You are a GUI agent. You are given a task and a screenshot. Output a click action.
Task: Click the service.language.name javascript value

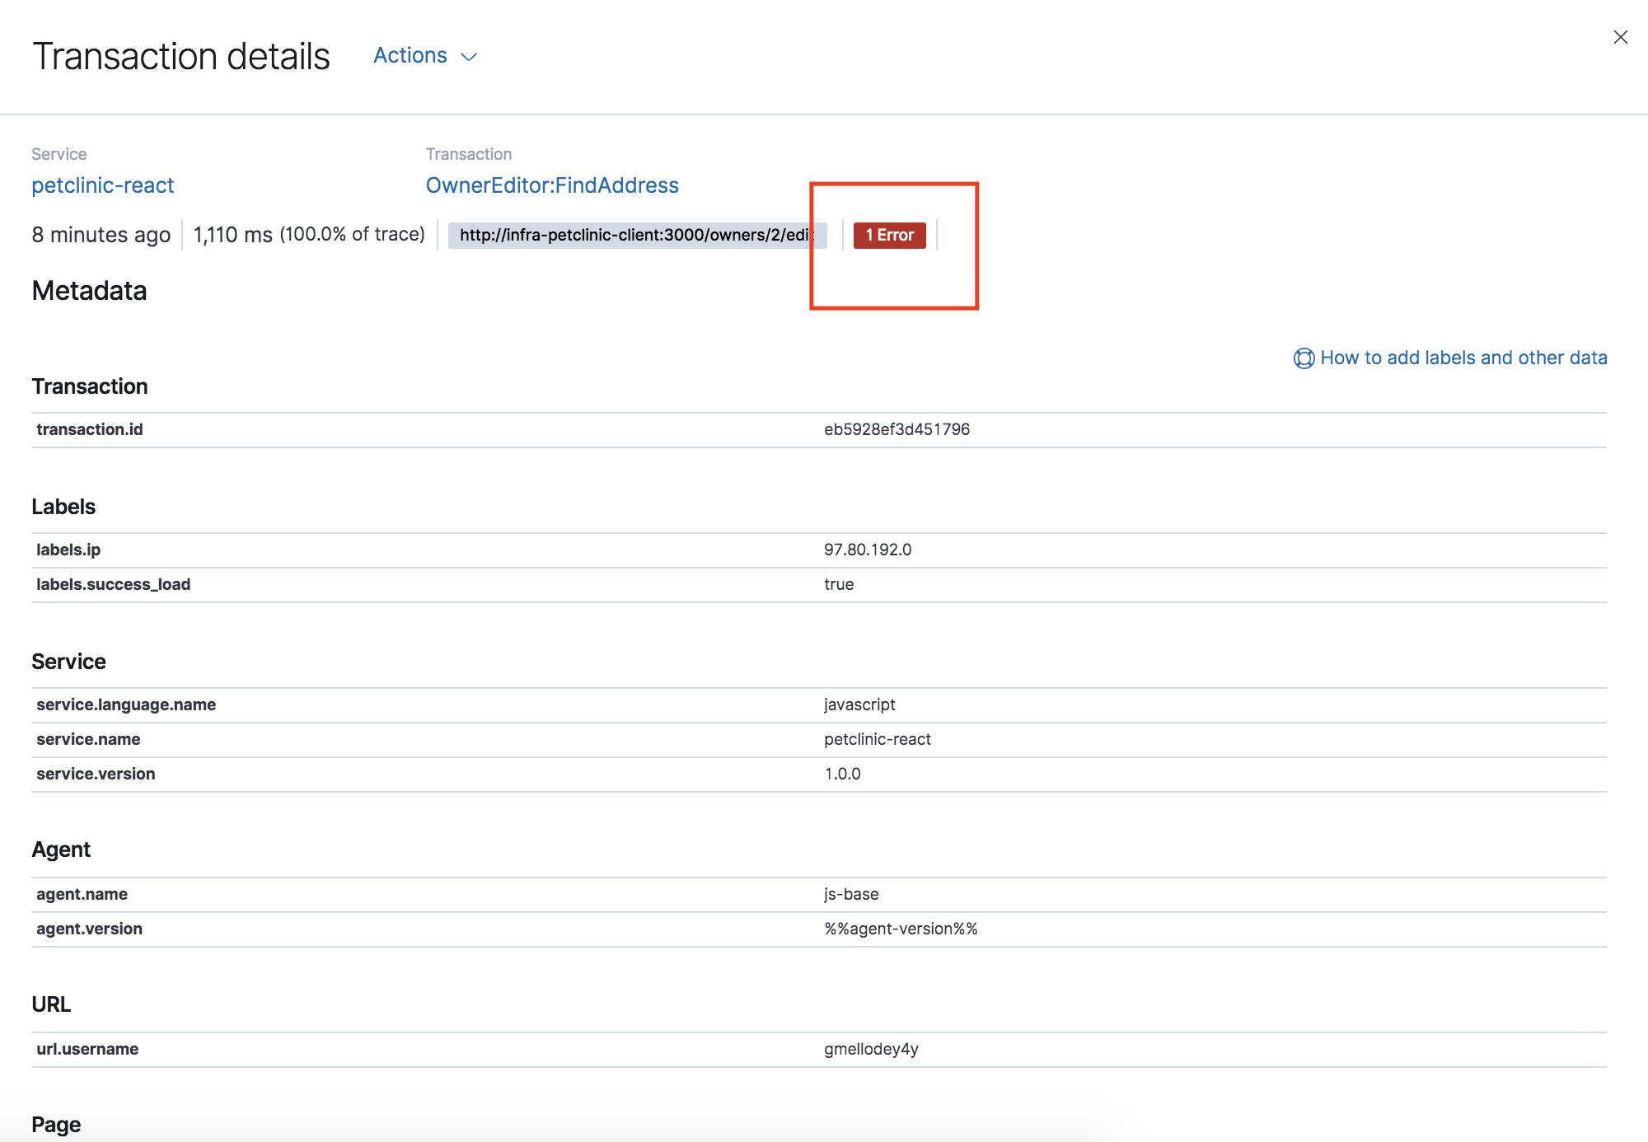pos(859,704)
